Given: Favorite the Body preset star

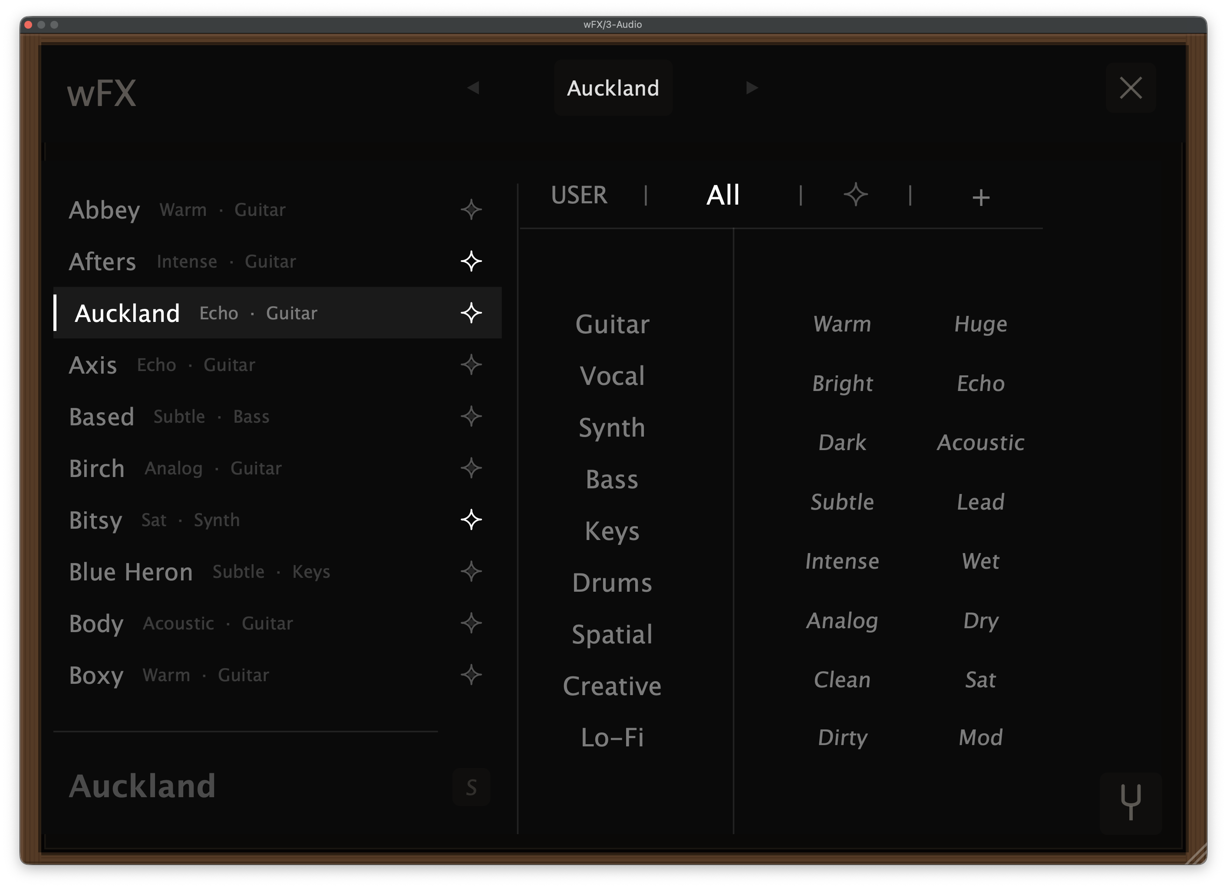Looking at the screenshot, I should click(471, 623).
